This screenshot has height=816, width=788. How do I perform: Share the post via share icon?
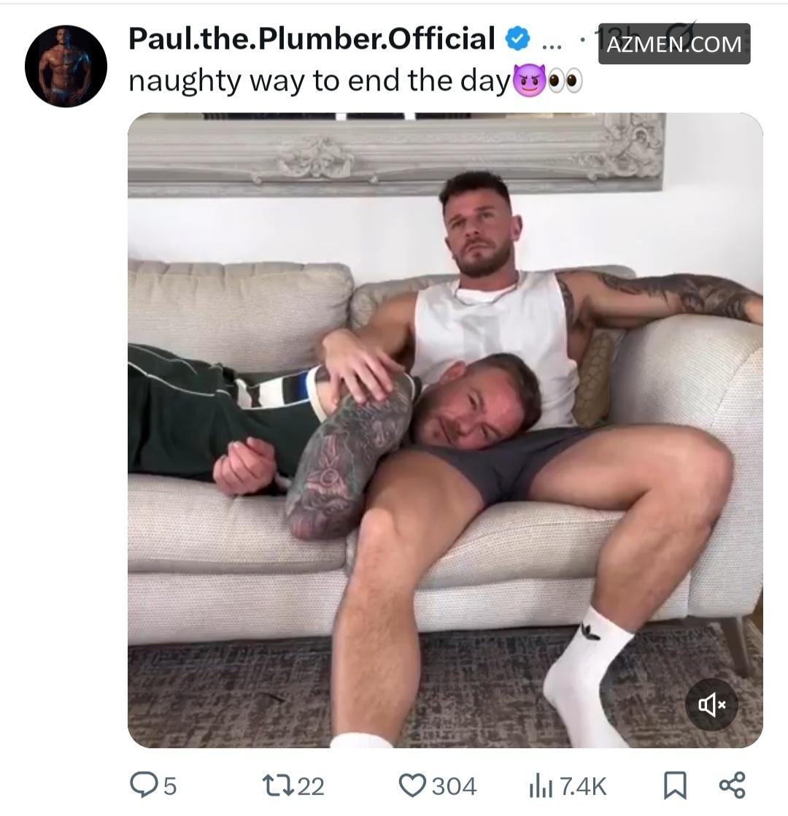[733, 785]
